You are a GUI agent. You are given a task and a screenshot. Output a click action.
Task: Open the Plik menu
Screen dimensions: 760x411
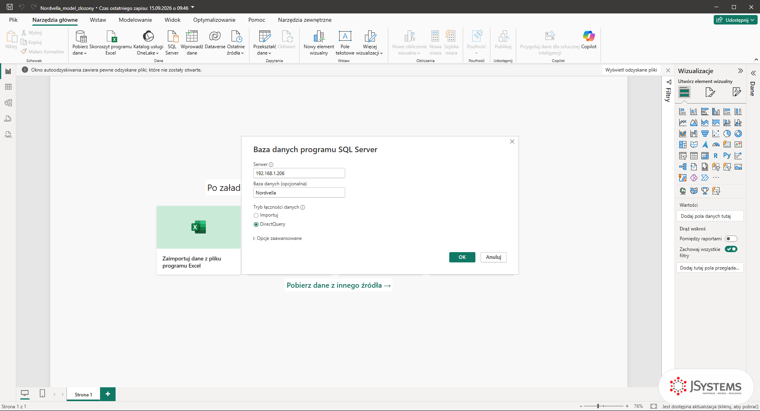point(13,20)
